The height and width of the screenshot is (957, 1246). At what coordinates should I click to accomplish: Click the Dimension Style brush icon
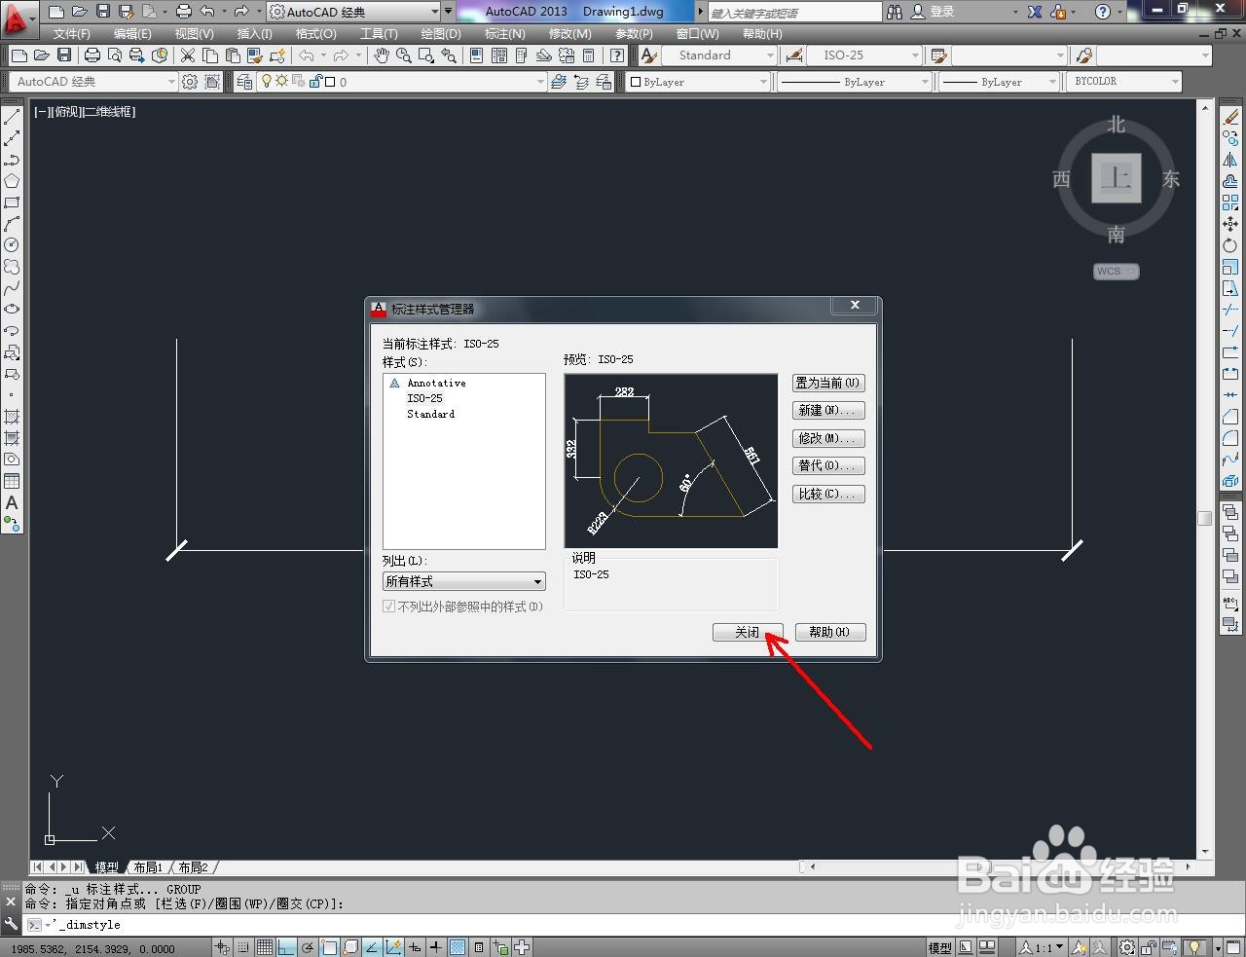(x=794, y=55)
